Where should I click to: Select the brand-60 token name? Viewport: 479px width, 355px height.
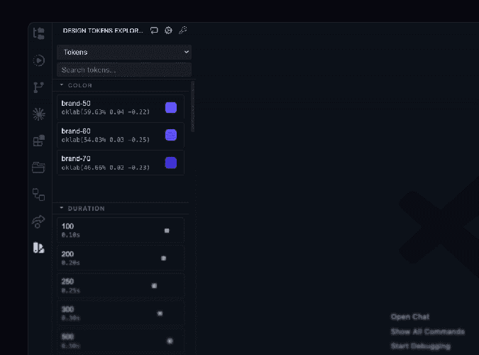tap(76, 131)
